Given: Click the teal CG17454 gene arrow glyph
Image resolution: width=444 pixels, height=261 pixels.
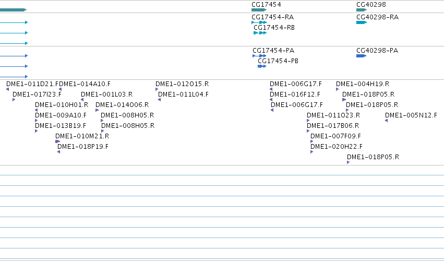Looking at the screenshot, I should (x=259, y=10).
